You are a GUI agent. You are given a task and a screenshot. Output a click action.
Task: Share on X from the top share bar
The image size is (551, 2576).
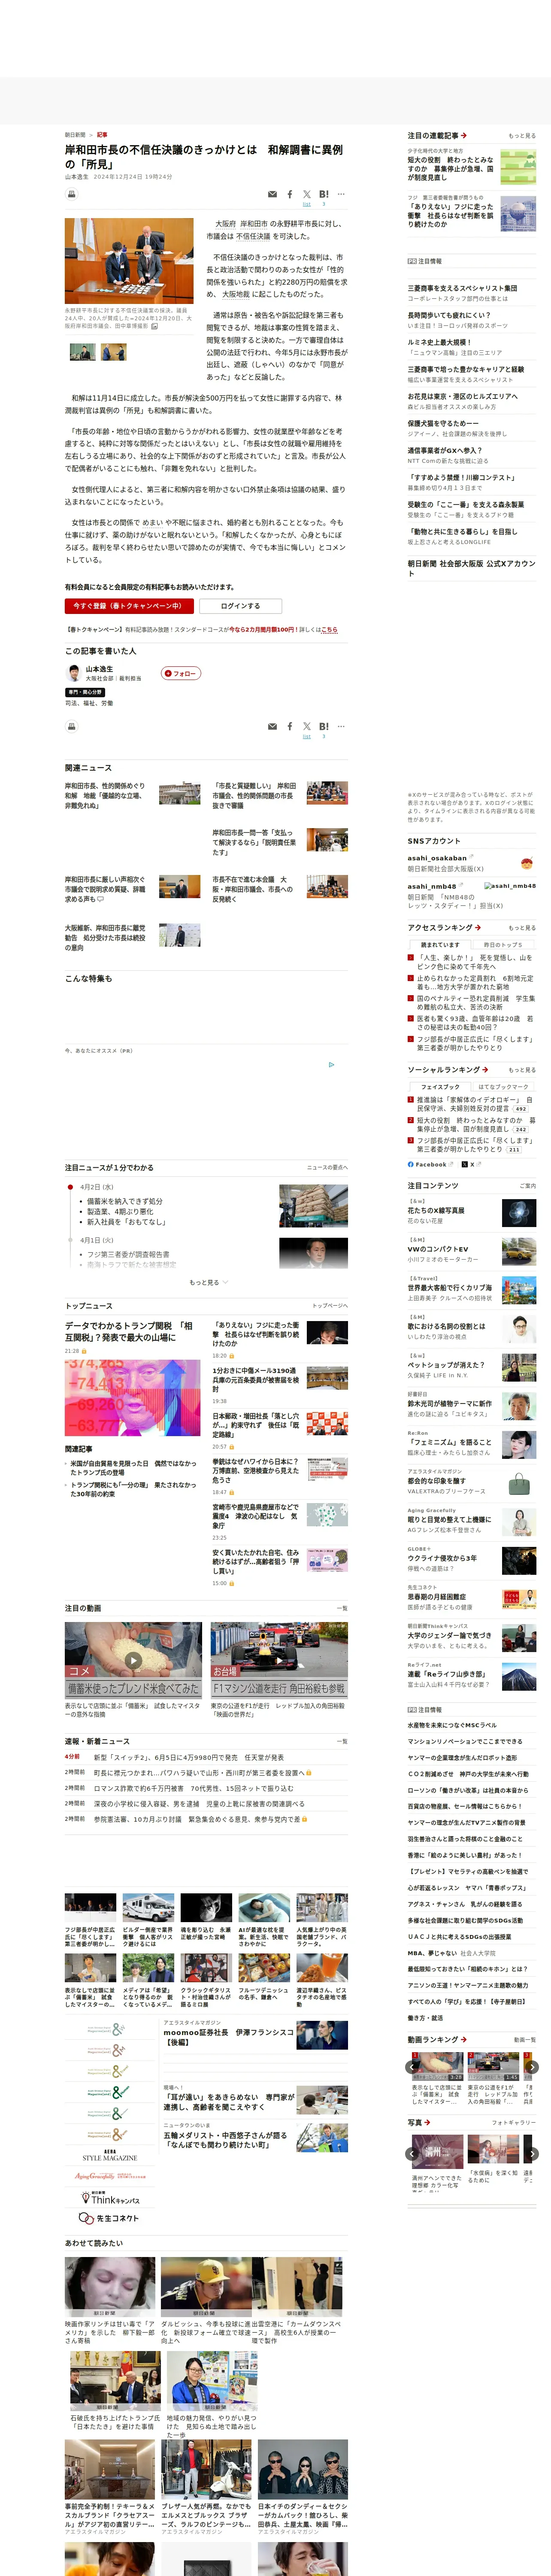(x=307, y=194)
